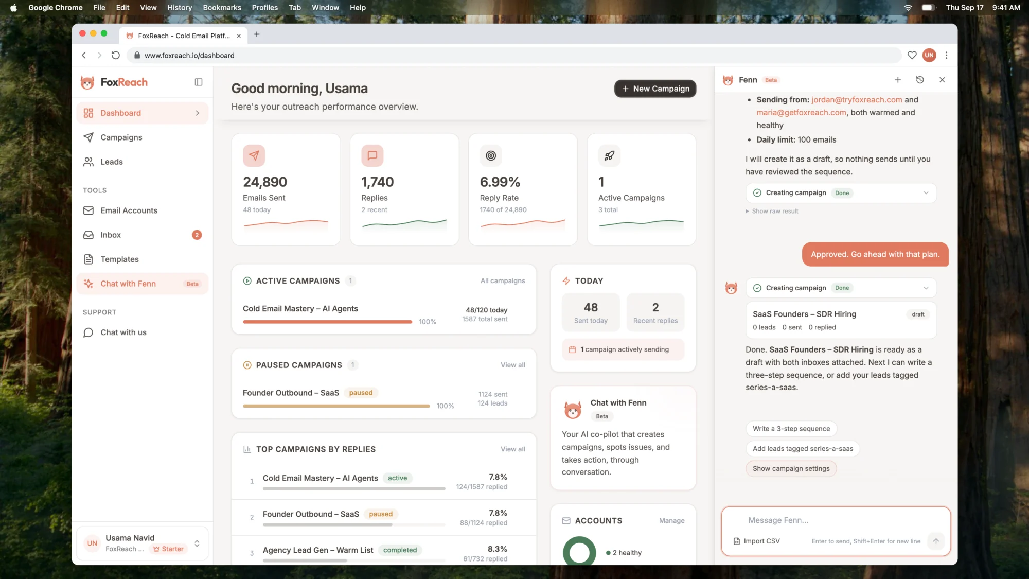Click the FoxReach fox logo
Image resolution: width=1029 pixels, height=579 pixels.
[87, 82]
